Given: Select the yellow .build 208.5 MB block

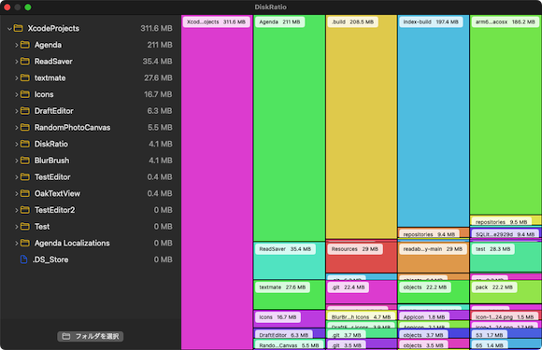Looking at the screenshot, I should click(362, 127).
